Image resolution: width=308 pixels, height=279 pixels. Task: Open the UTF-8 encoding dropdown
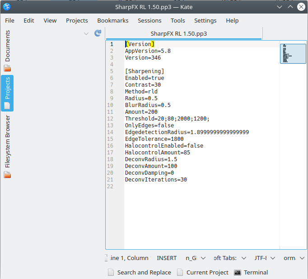coord(264,258)
